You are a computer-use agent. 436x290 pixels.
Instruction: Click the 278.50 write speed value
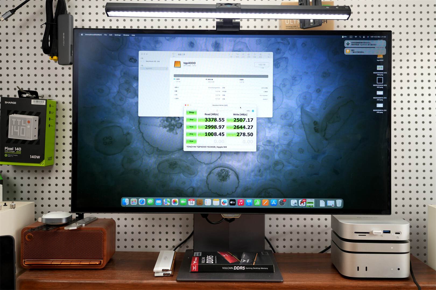pos(245,134)
